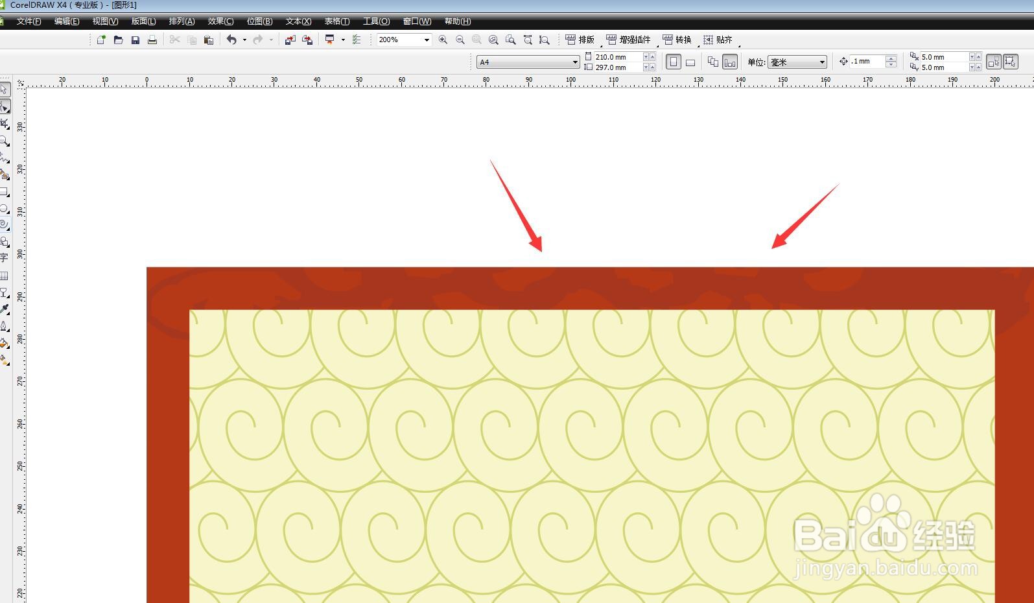This screenshot has height=603, width=1034.
Task: Open a file with the folder icon
Action: point(118,40)
